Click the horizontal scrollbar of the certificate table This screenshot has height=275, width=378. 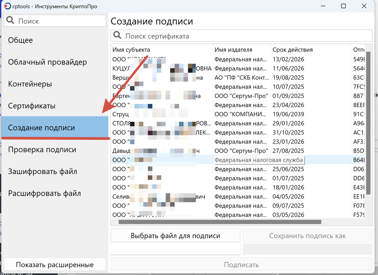220,222
